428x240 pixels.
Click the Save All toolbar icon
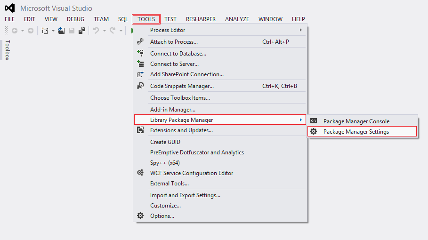tap(82, 31)
